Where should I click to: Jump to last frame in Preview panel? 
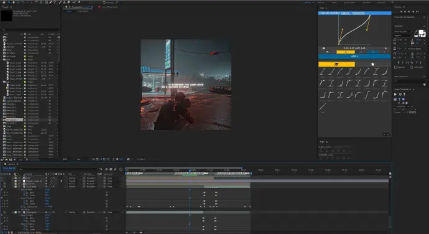[x=417, y=11]
